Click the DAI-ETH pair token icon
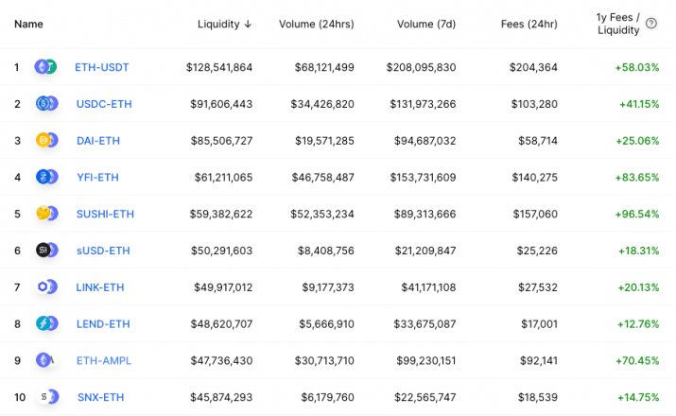Image resolution: width=676 pixels, height=416 pixels. pyautogui.click(x=46, y=140)
